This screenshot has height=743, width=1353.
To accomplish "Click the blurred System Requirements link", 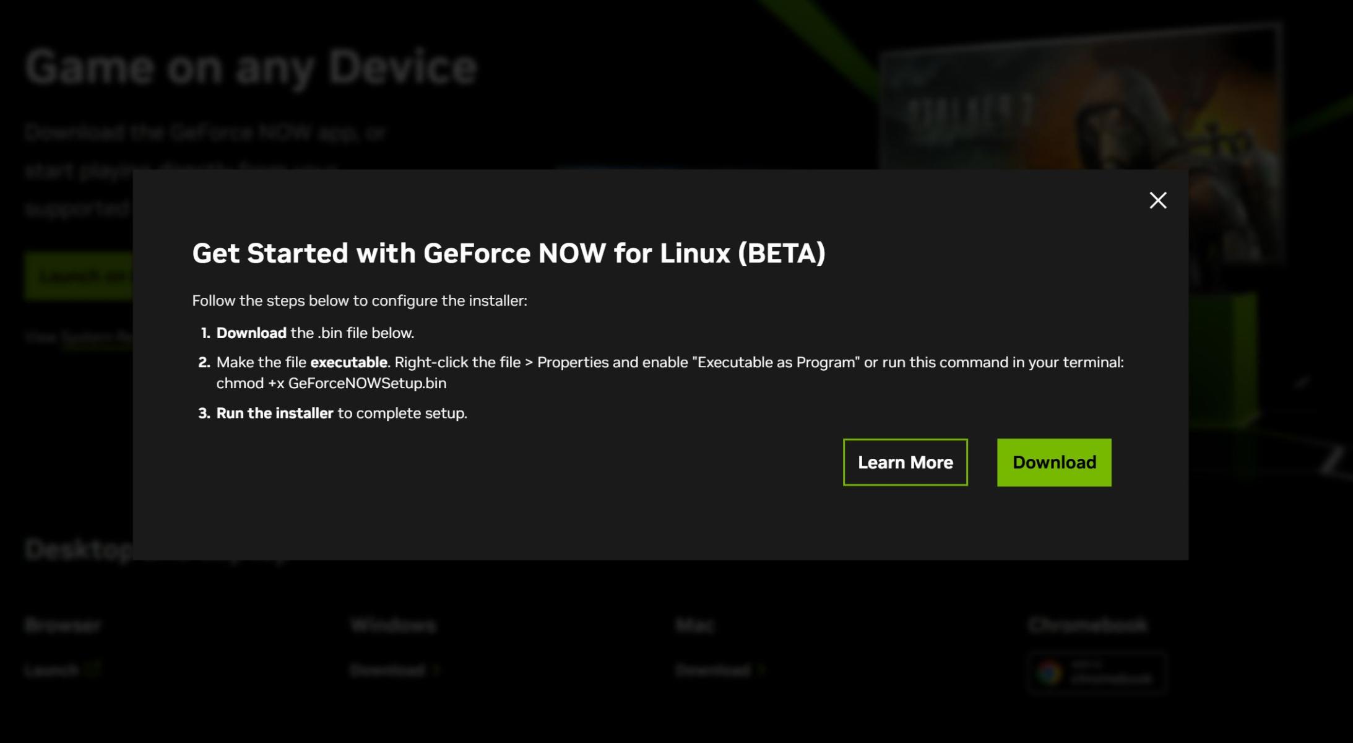I will coord(97,337).
